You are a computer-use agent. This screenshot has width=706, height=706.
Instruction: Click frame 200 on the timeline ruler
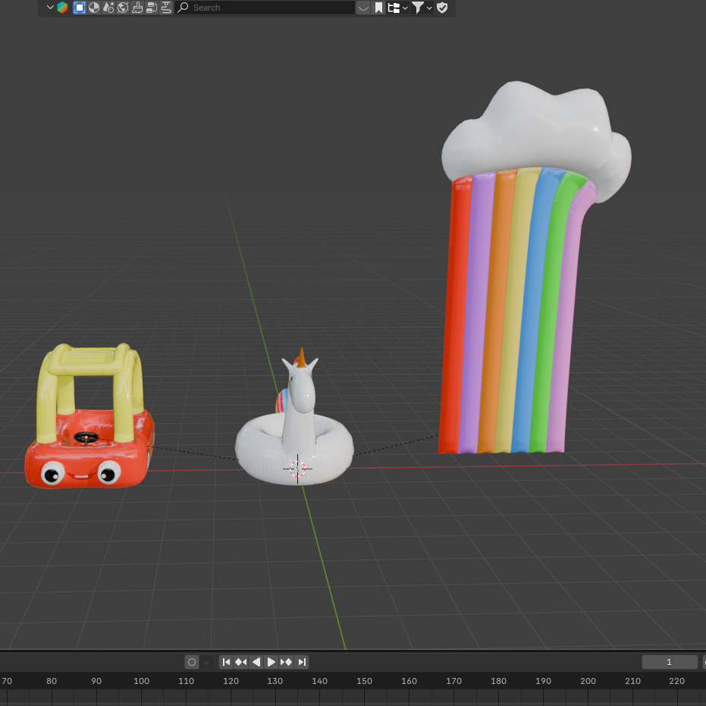(588, 681)
